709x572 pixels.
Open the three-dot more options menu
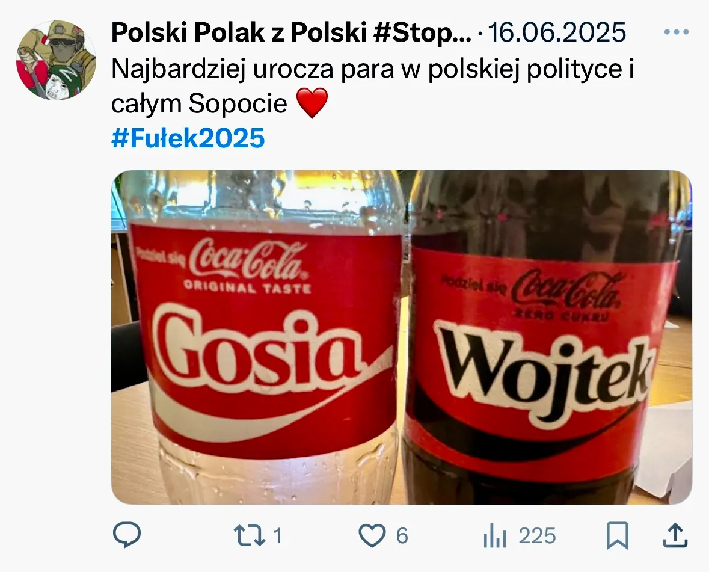[676, 32]
